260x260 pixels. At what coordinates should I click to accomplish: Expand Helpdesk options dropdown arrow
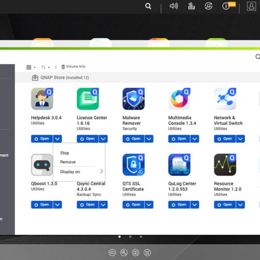coord(57,139)
